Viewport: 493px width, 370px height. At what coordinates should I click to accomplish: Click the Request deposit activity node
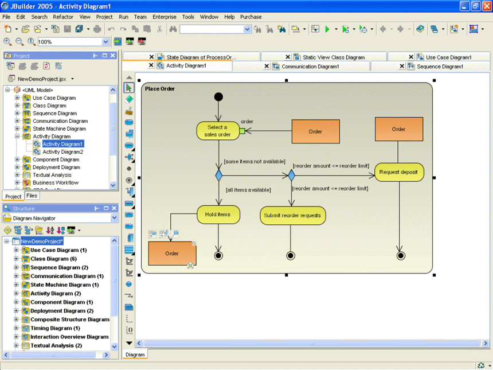pos(399,172)
